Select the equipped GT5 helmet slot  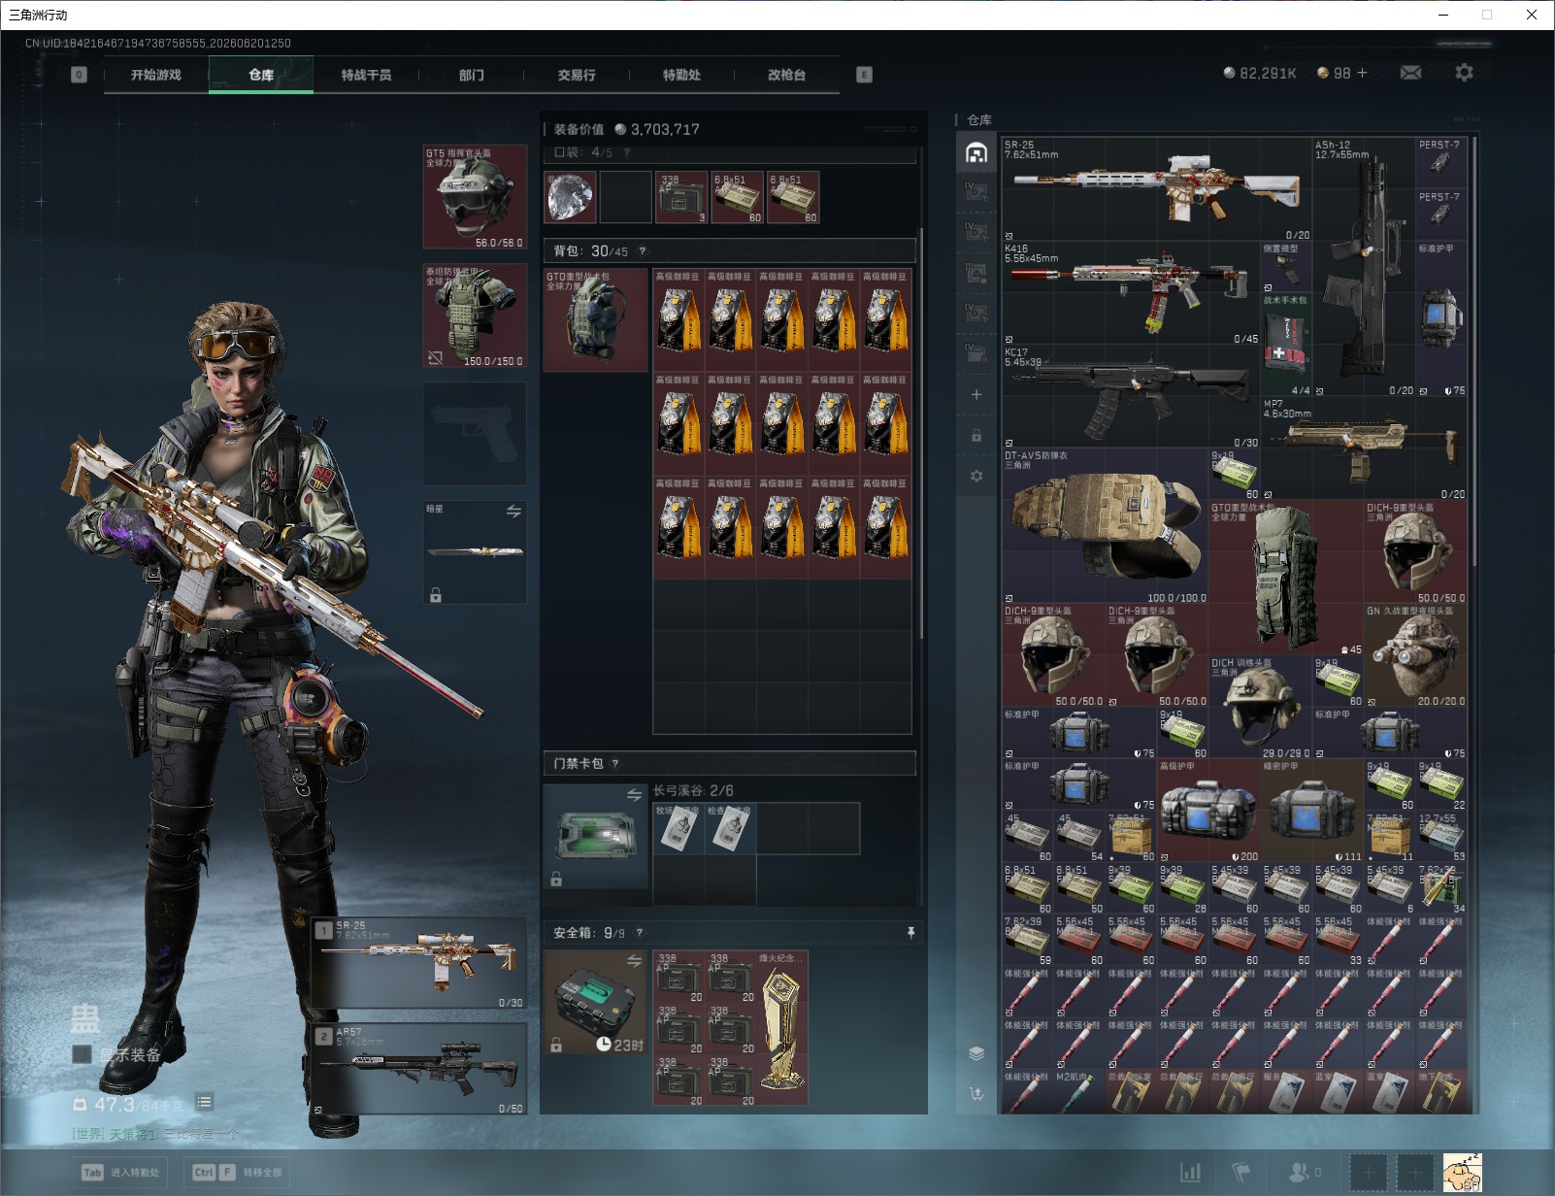(x=475, y=197)
